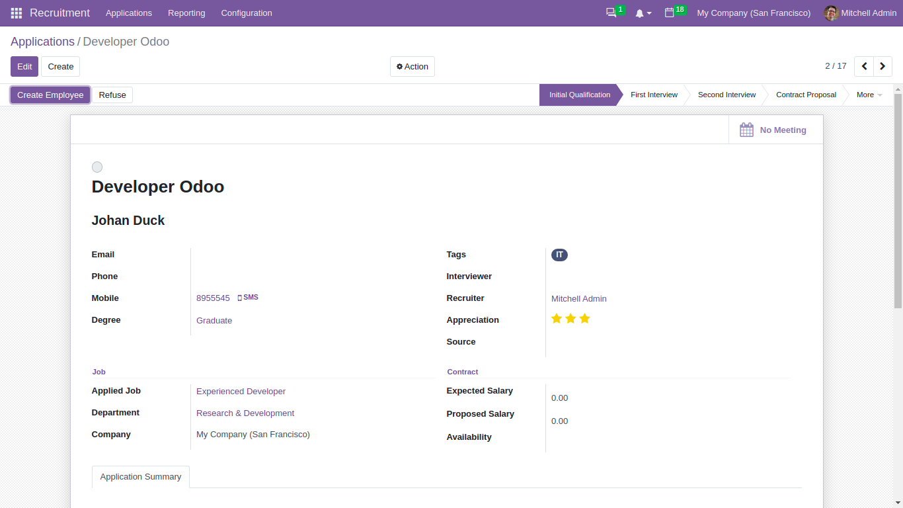Set appreciation rating using the third star
903x508 pixels.
584,318
